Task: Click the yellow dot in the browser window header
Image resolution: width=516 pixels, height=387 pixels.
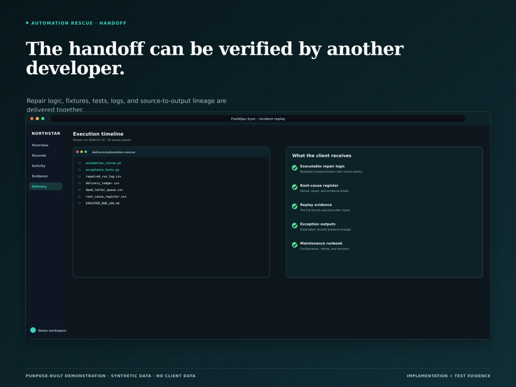Action: coord(37,119)
